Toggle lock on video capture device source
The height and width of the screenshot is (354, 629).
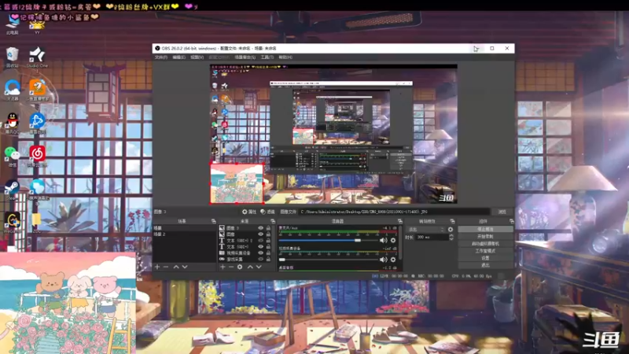point(268,253)
